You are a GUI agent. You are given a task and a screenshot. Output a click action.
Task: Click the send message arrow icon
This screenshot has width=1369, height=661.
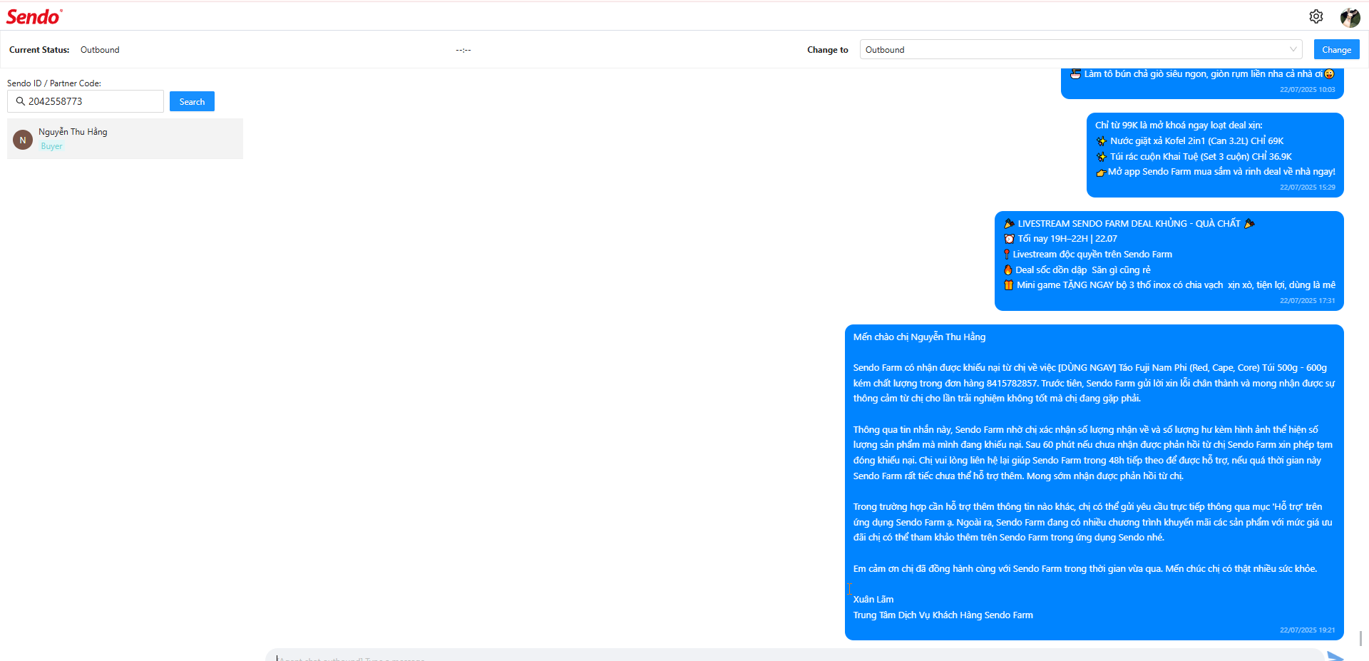pos(1335,656)
